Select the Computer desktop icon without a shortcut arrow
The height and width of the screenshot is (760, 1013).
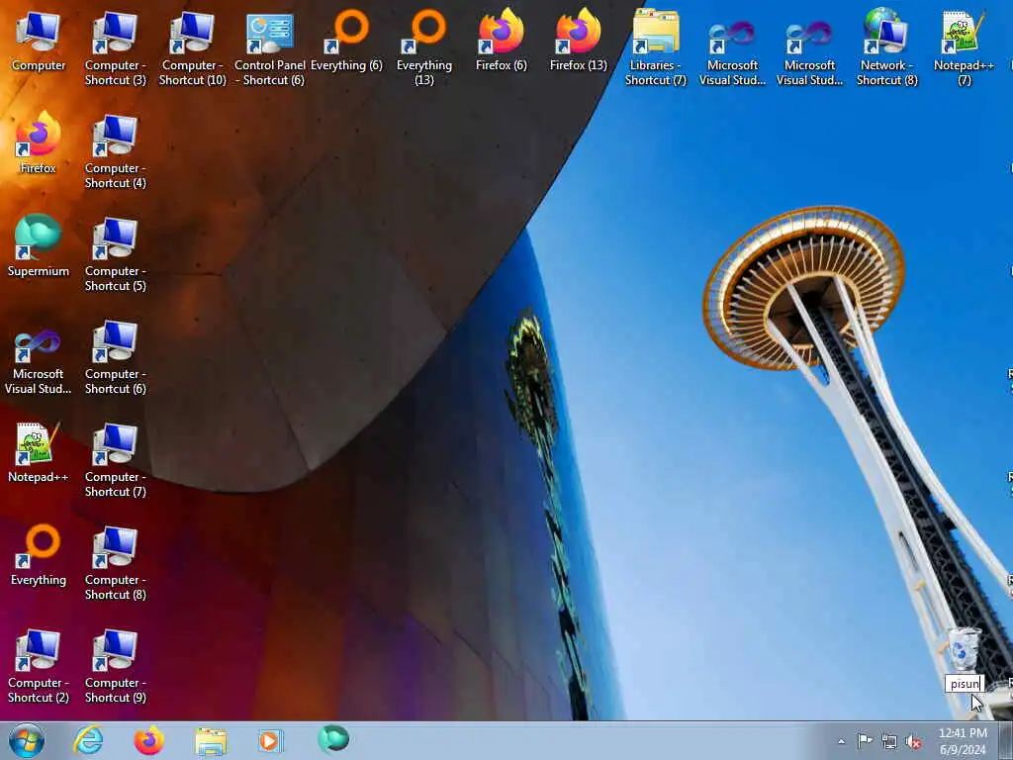click(x=39, y=42)
